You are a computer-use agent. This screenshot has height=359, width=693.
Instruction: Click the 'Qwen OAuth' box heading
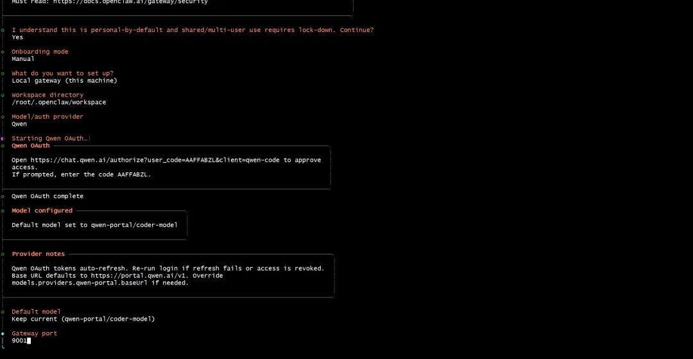(31, 146)
